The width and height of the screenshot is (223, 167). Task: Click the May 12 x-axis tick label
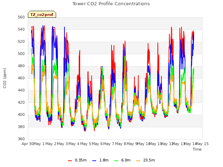[167, 144]
